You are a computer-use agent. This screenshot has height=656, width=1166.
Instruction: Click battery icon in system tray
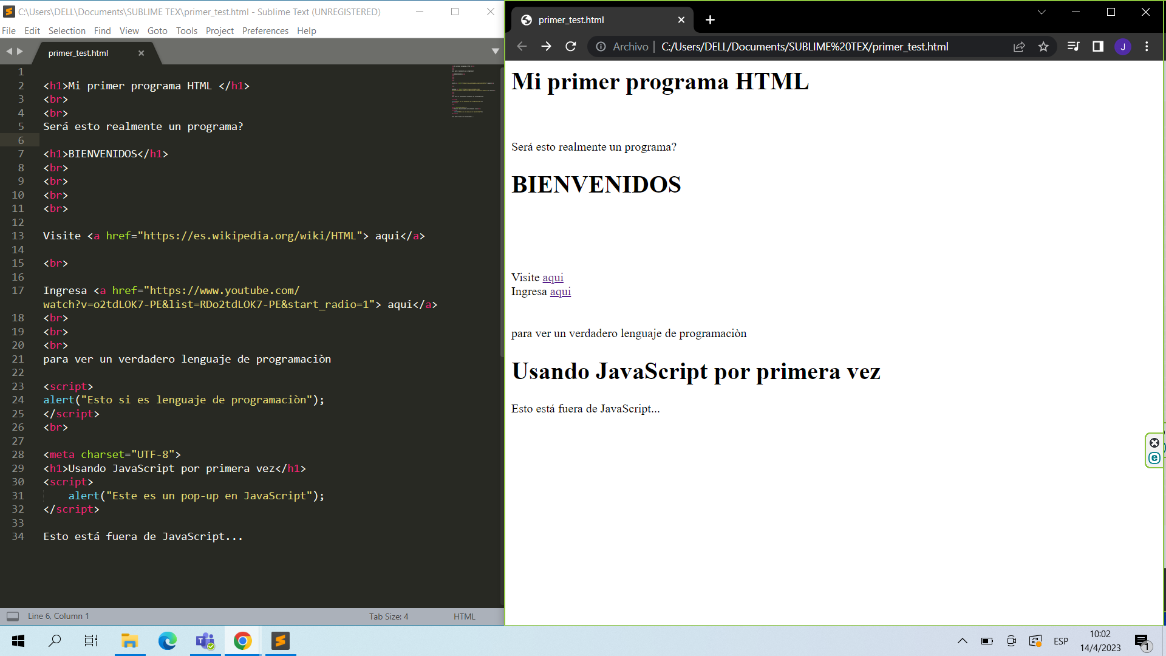click(x=987, y=641)
